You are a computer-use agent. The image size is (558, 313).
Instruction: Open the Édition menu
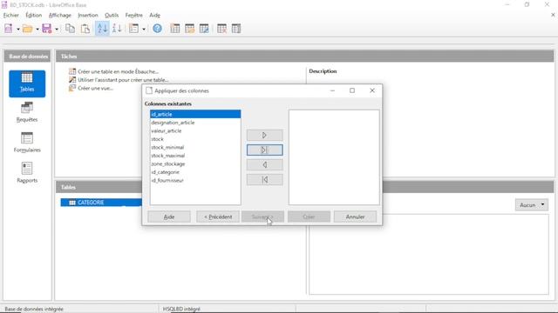point(33,16)
